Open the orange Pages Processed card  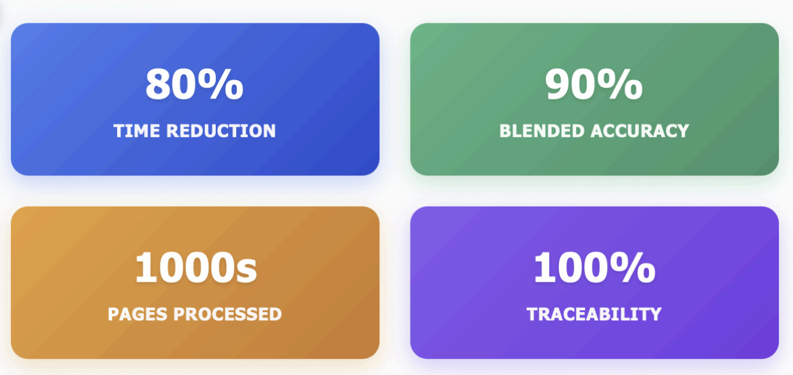(195, 282)
